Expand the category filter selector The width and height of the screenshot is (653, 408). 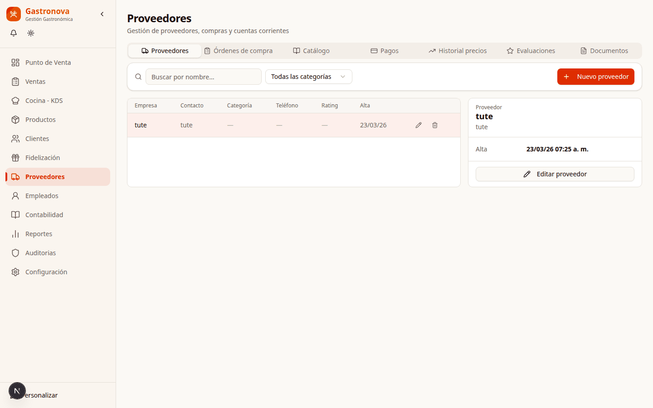(x=343, y=77)
